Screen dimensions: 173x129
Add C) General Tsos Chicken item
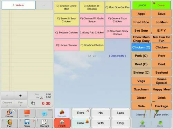pyautogui.click(x=117, y=20)
